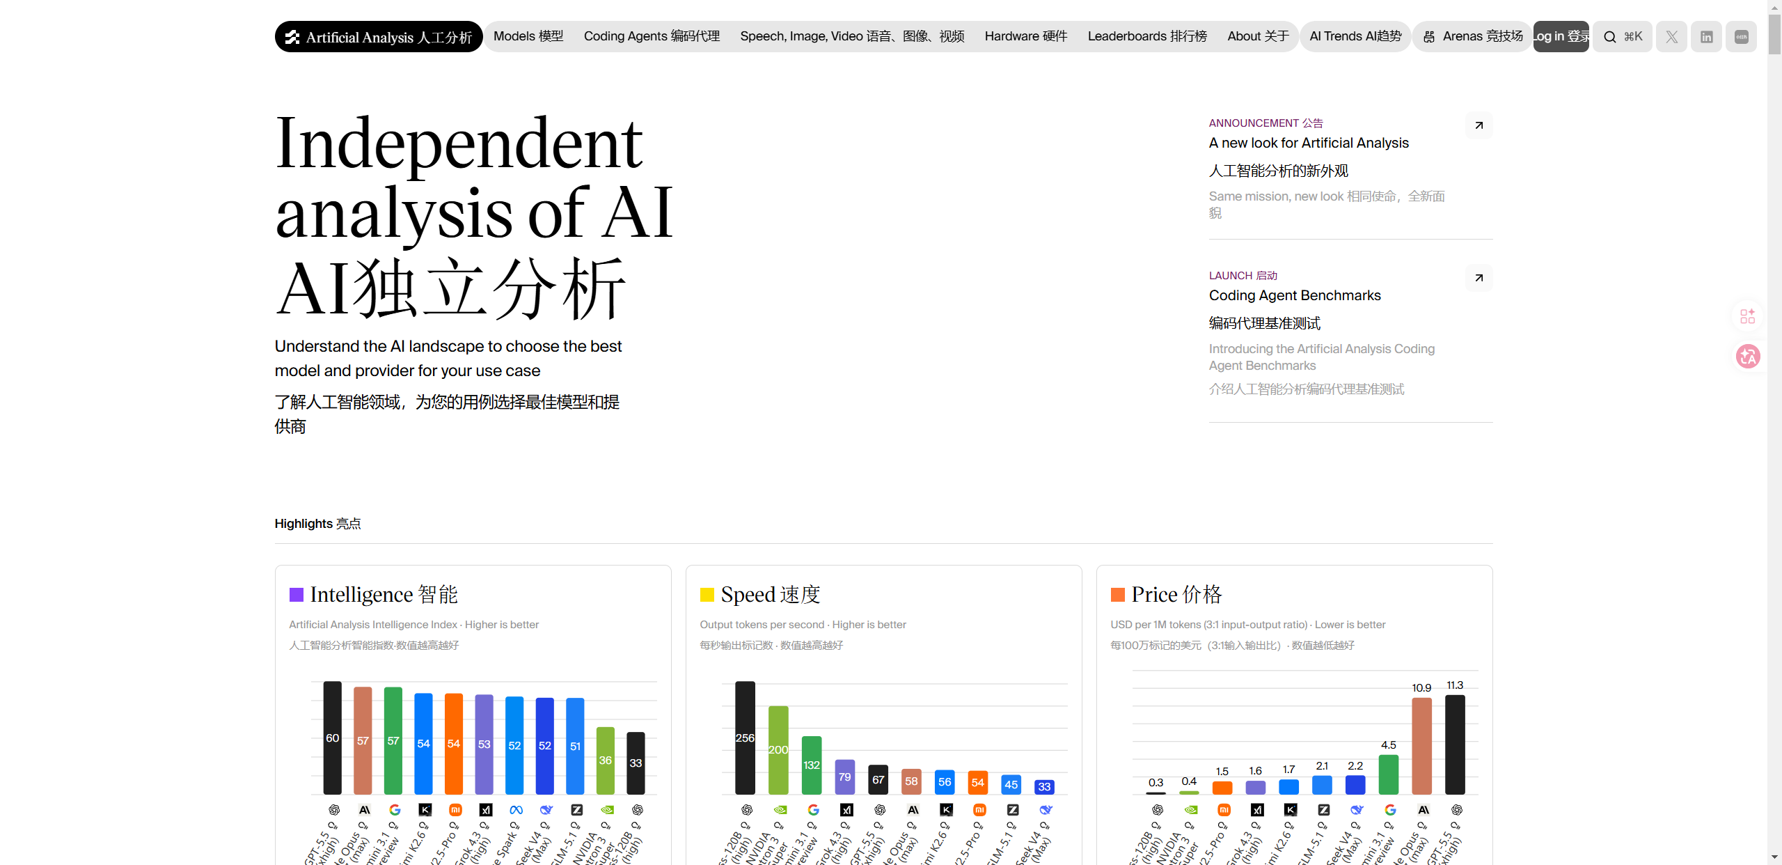The image size is (1782, 865).
Task: Click the scrollbar down arrow
Action: [1775, 857]
